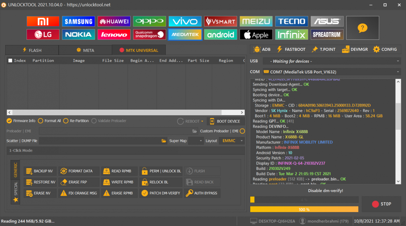This screenshot has height=226, width=406.
Task: Switch to the FLASH tab
Action: coord(32,50)
